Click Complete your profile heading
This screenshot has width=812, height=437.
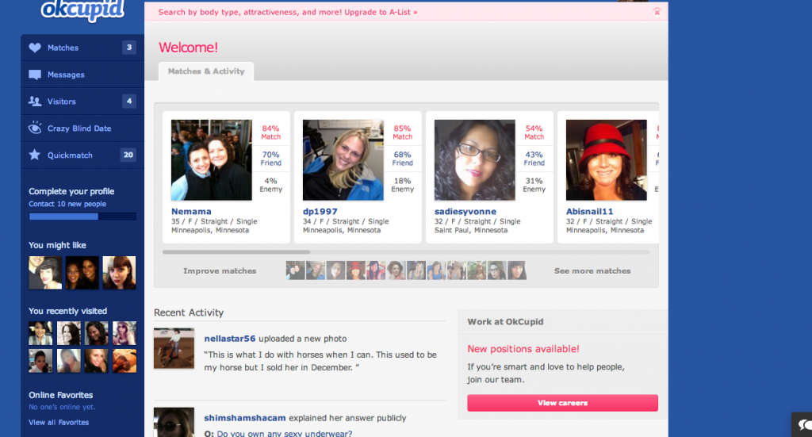tap(71, 192)
